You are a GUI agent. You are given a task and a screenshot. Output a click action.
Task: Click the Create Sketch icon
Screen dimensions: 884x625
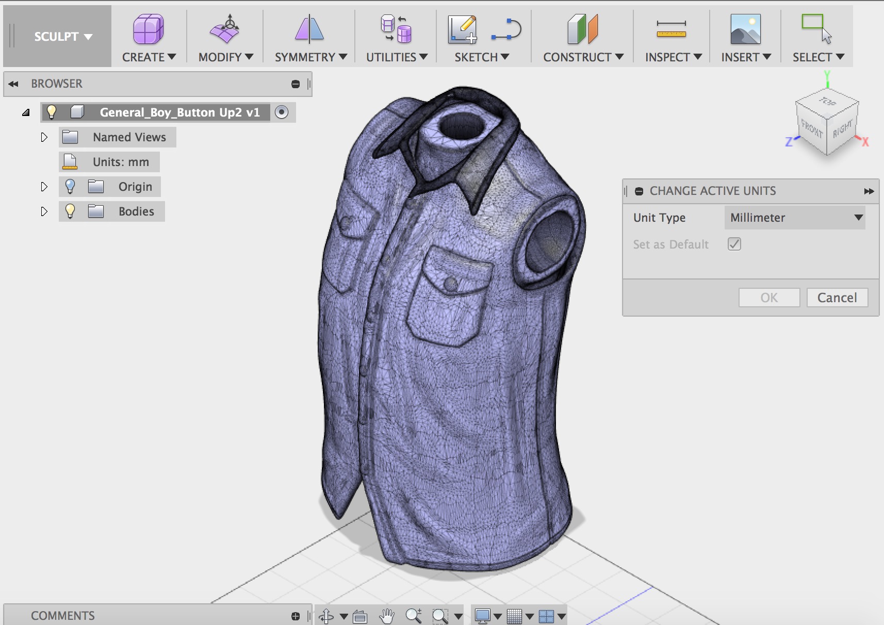point(462,29)
